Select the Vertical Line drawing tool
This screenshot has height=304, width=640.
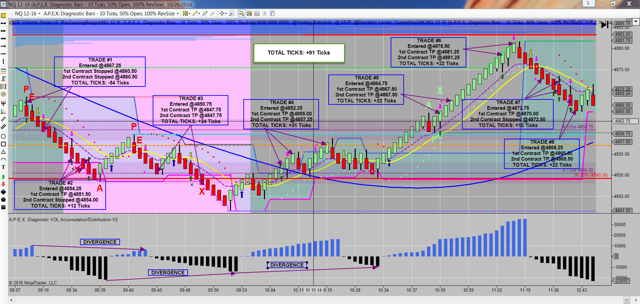[3, 62]
